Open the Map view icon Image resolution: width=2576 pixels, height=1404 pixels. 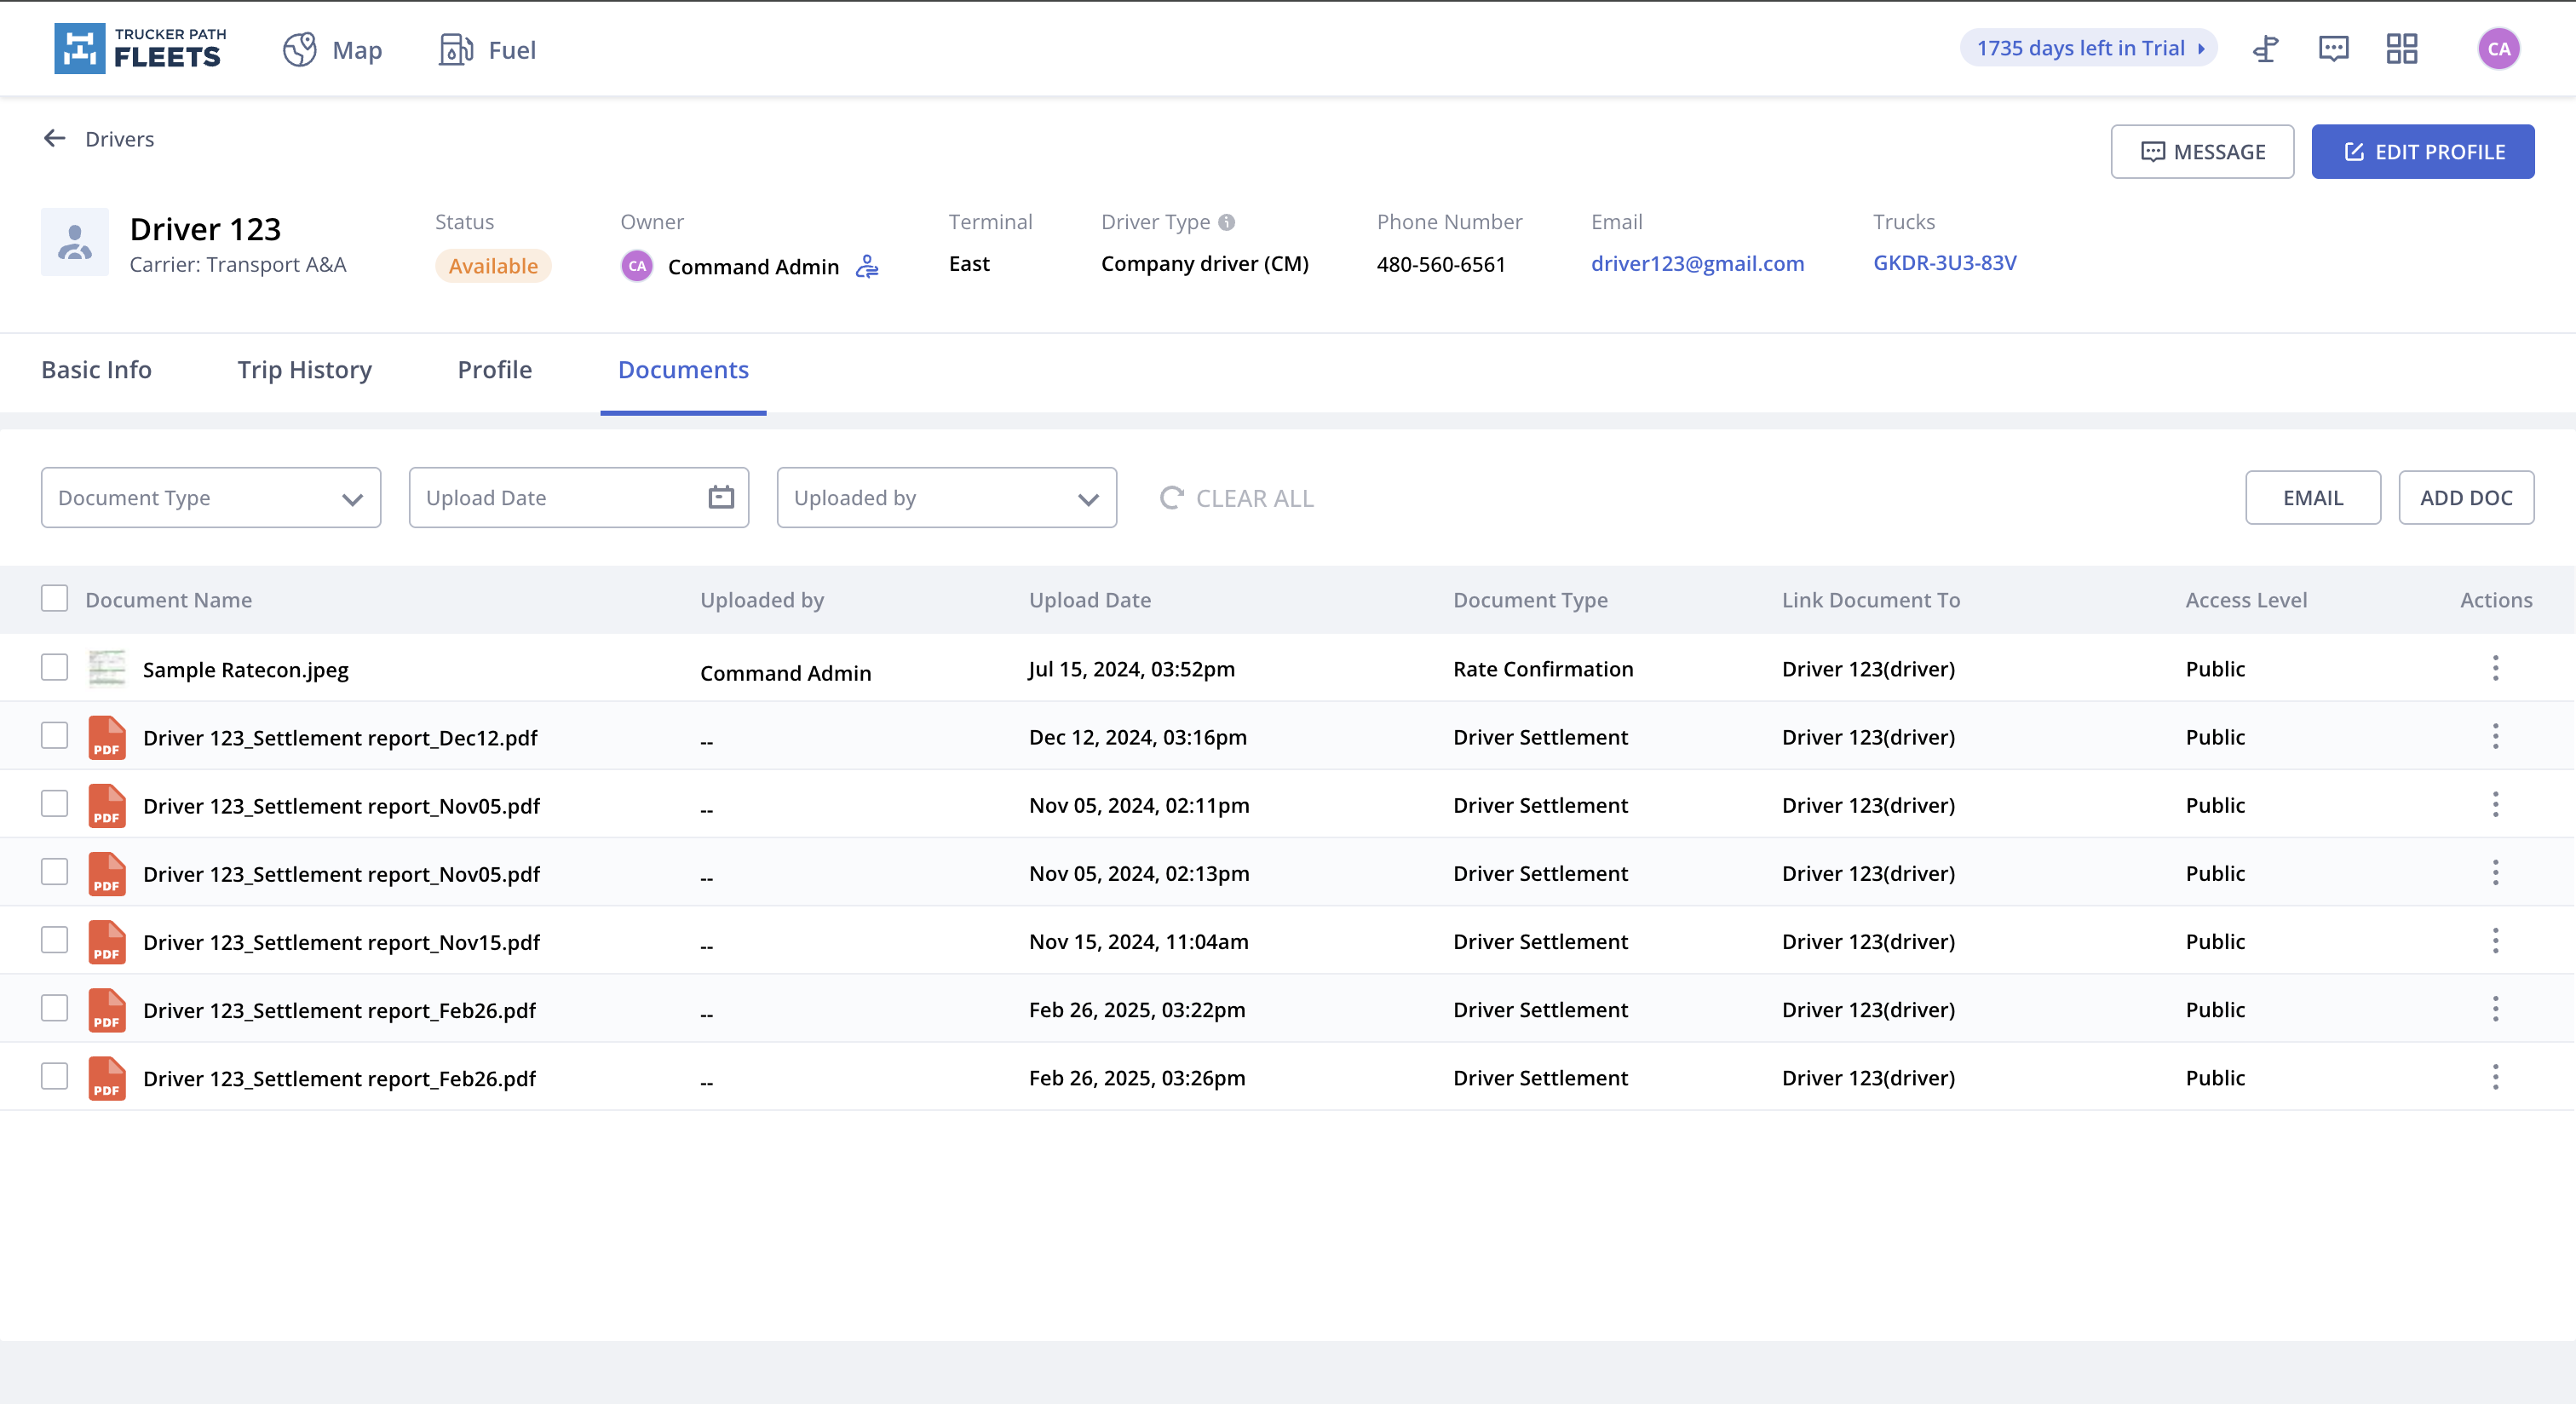pos(299,49)
